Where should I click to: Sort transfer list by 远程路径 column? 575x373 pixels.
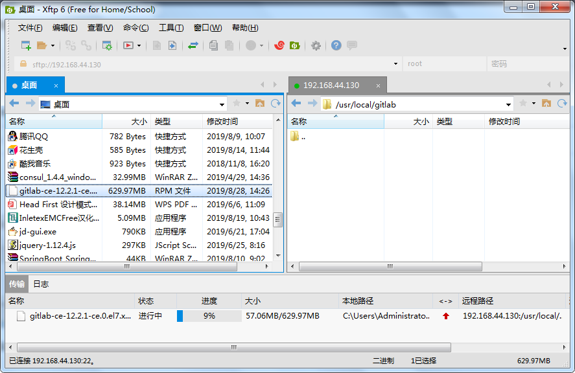click(x=512, y=301)
